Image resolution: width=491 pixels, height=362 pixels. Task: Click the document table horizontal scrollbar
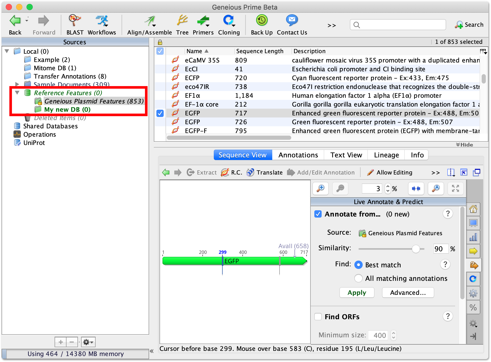229,138
